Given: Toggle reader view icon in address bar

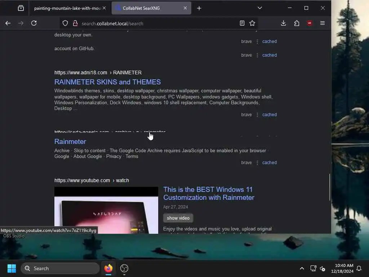Looking at the screenshot, I should (x=242, y=23).
